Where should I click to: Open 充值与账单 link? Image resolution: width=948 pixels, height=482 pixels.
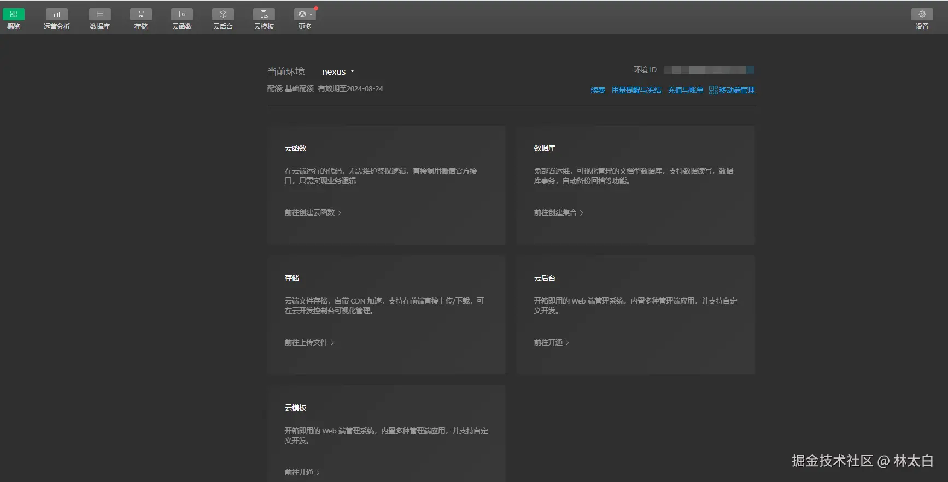point(686,90)
